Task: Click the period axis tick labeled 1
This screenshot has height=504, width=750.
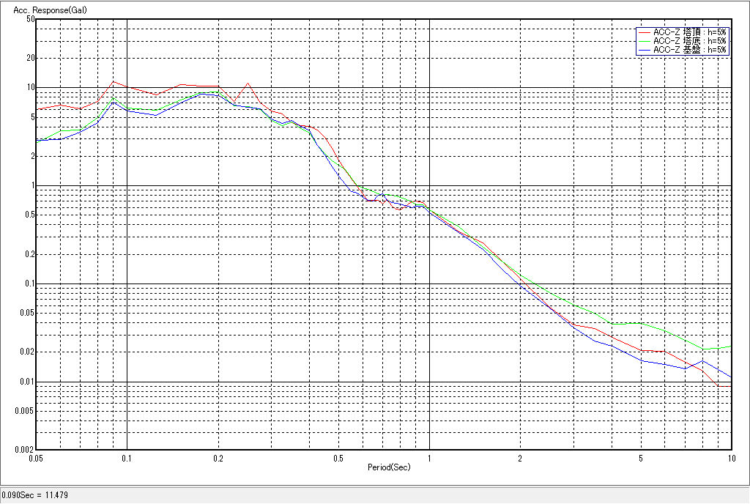Action: pyautogui.click(x=429, y=458)
